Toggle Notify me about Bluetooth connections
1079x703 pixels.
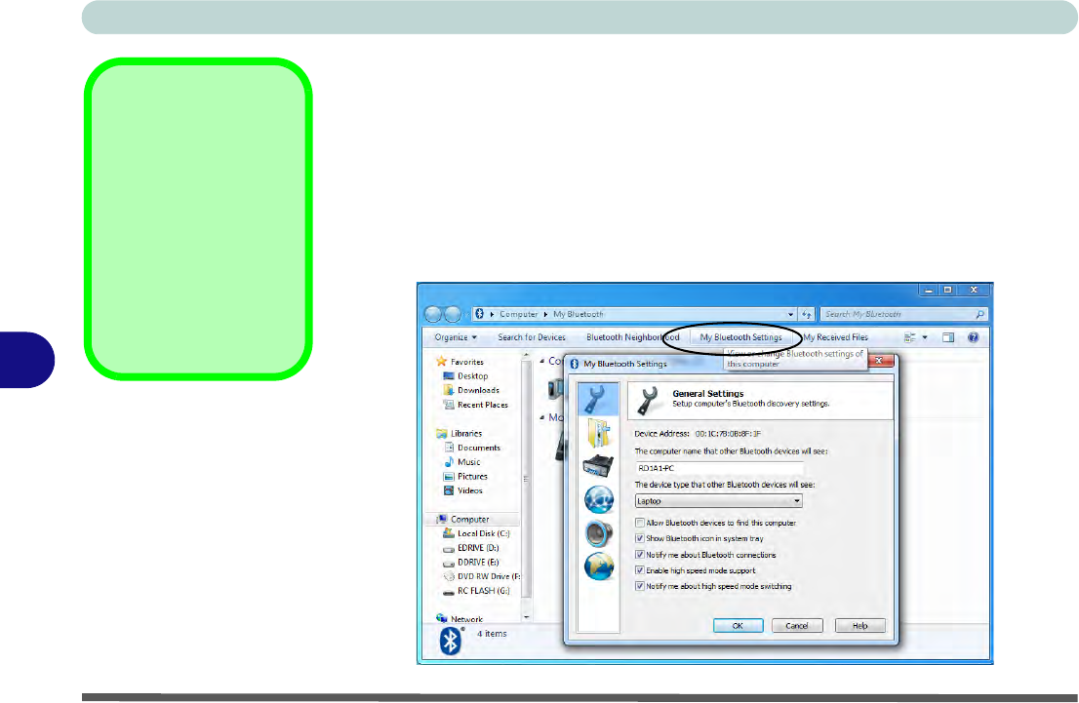coord(640,555)
